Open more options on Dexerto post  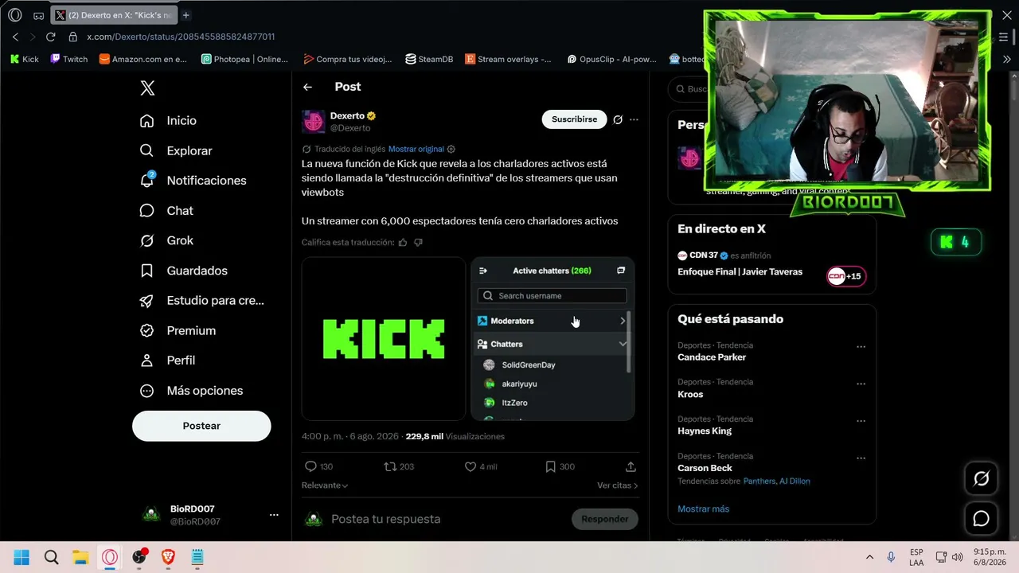point(634,119)
